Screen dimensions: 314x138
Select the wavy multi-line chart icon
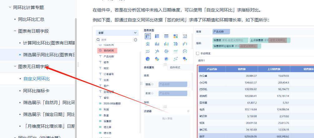148,52
